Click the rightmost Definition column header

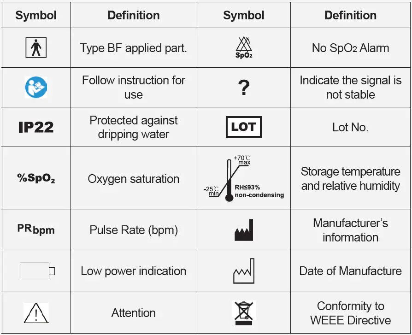pyautogui.click(x=350, y=15)
